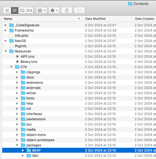Switch to list view
This screenshot has width=156, height=159.
coord(15,10)
